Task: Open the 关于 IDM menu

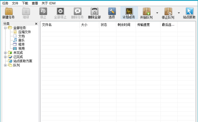Action: pyautogui.click(x=49, y=3)
